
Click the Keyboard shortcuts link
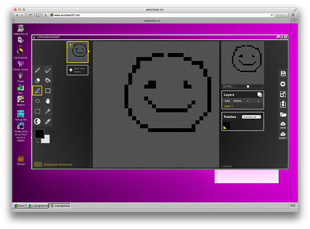58,164
